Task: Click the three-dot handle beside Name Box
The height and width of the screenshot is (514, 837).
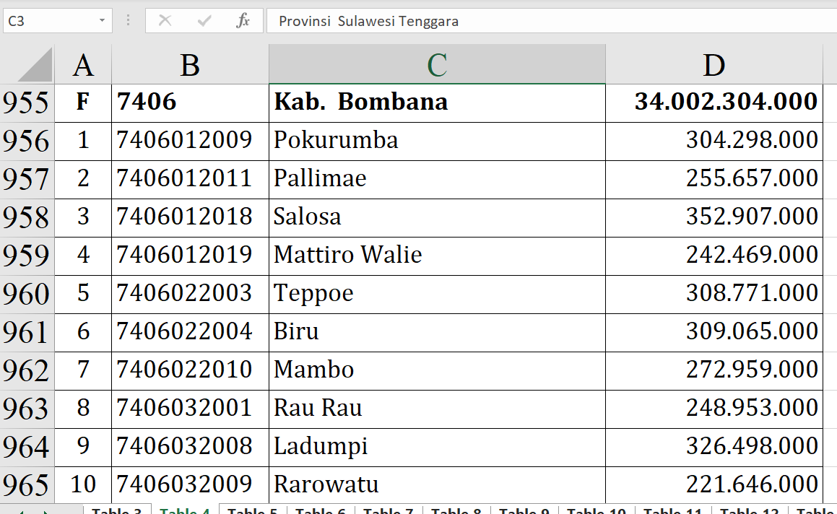Action: pos(129,21)
